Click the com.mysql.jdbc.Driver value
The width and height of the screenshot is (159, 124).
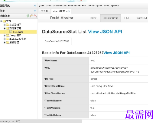click(102, 86)
